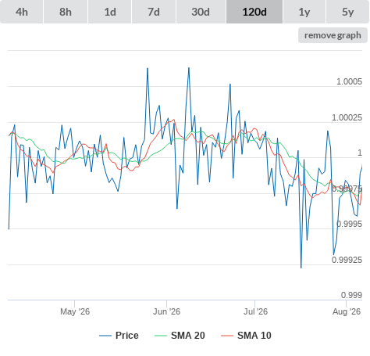The width and height of the screenshot is (370, 356).
Task: Choose the 1d range tab
Action: (x=110, y=12)
